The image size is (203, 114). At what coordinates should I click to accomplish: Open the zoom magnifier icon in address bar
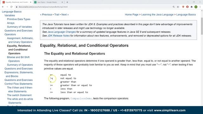pos(174,7)
